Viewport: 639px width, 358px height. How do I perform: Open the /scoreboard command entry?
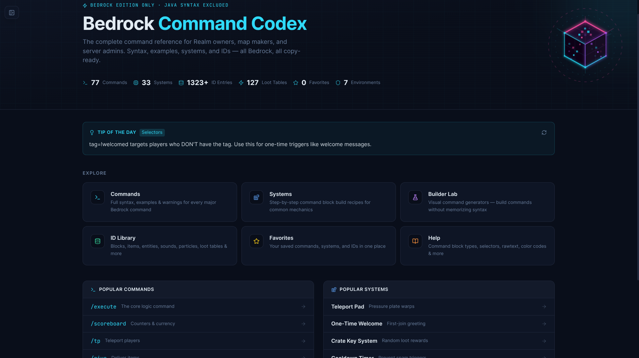(x=198, y=324)
